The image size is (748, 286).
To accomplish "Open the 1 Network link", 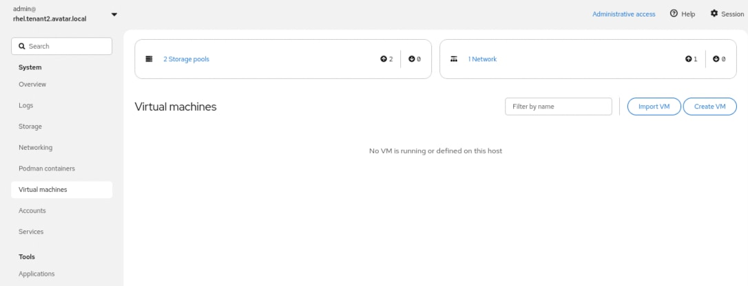I will (482, 59).
